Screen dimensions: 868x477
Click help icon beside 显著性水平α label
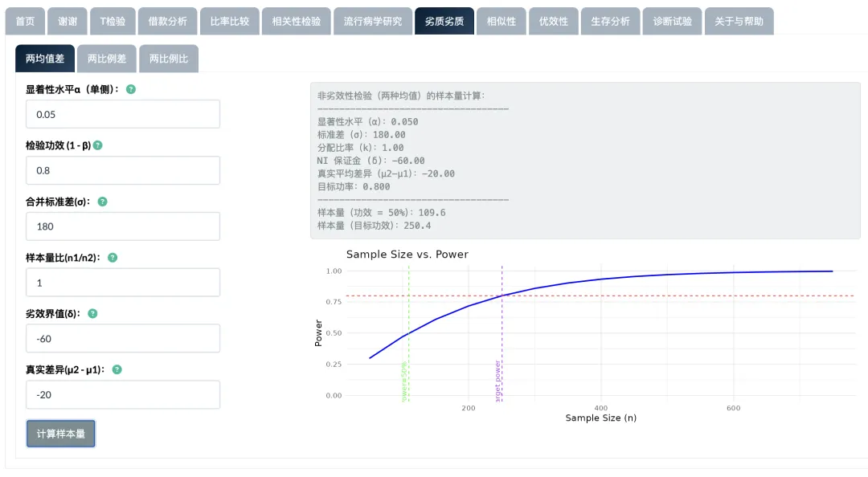point(131,89)
